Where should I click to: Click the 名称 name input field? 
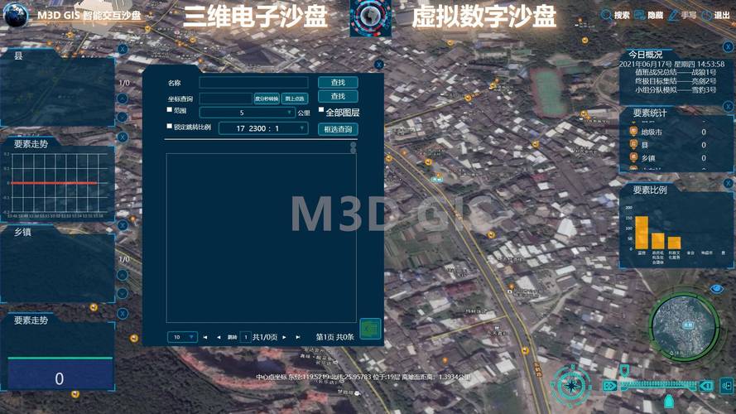click(x=253, y=83)
